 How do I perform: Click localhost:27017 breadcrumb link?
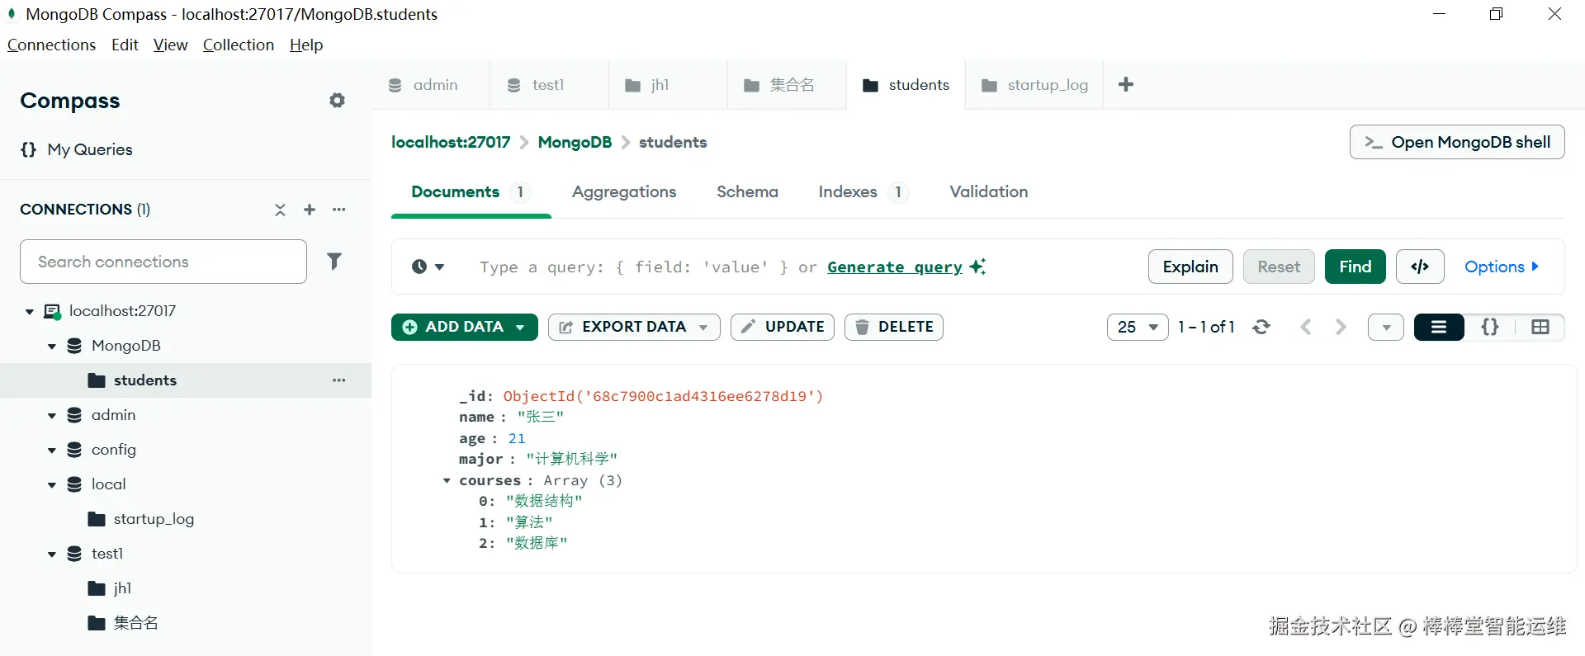[x=451, y=142]
